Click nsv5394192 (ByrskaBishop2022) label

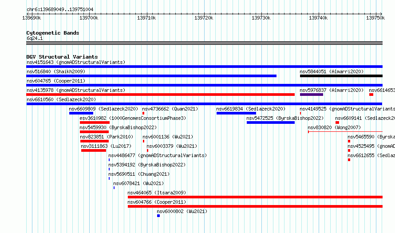click(x=147, y=165)
